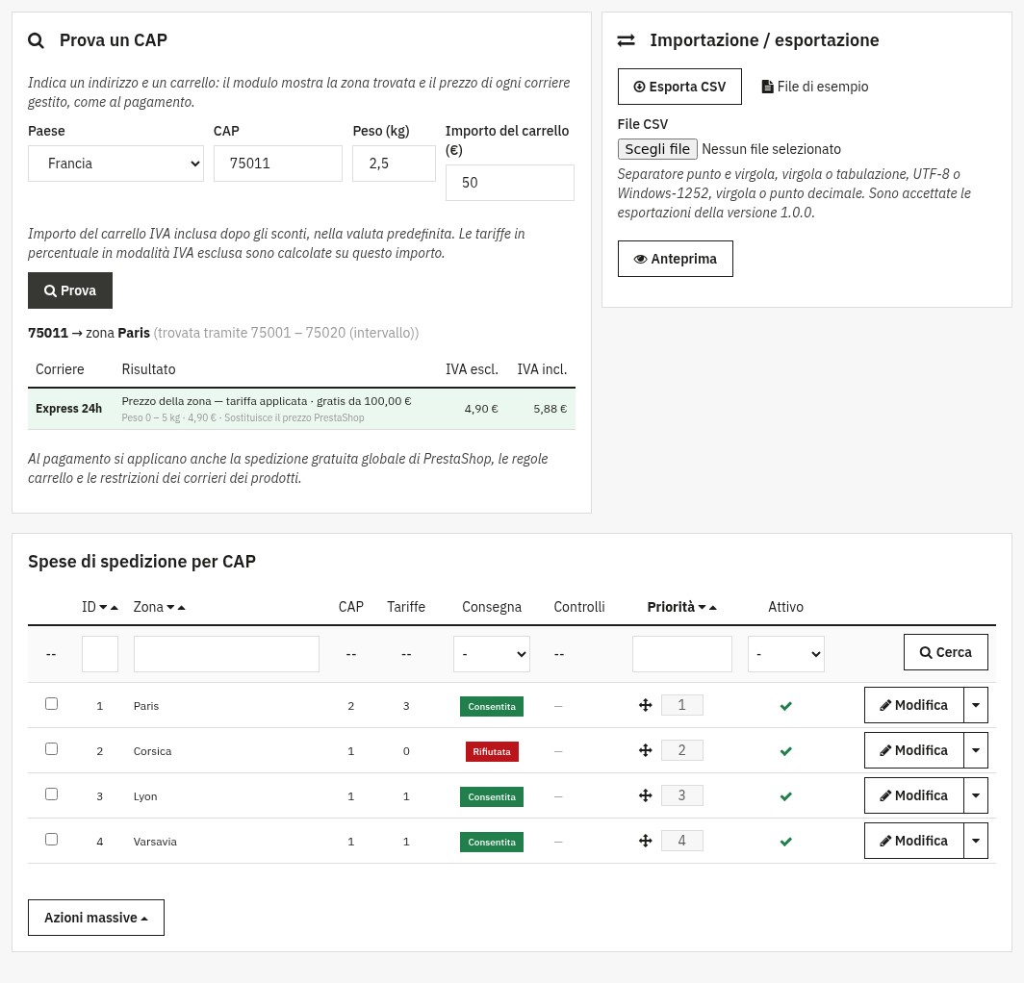
Task: Sort Zona column ascending arrow
Action: pyautogui.click(x=182, y=608)
